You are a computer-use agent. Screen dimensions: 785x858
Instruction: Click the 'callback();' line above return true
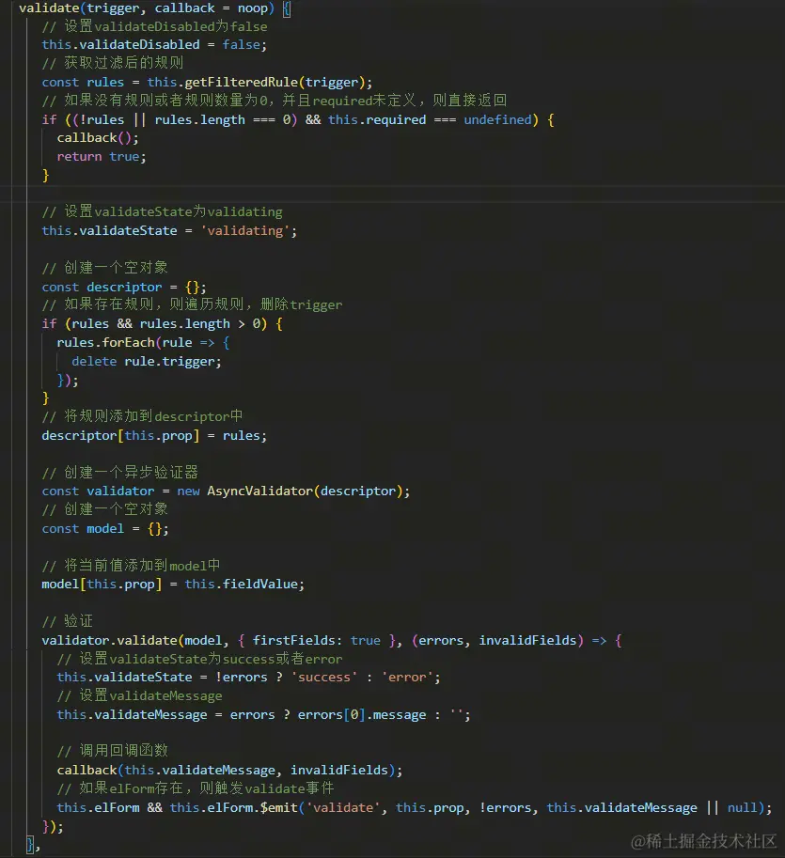click(98, 138)
